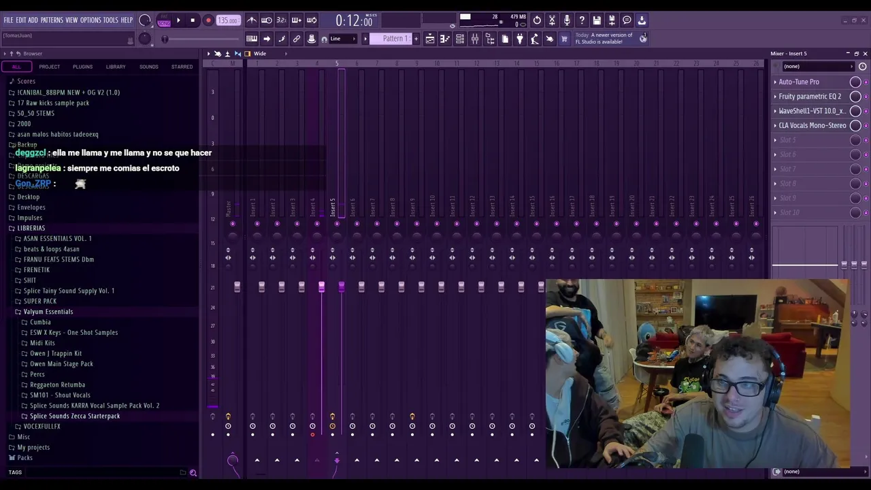Select Pattern 1 selector

click(390, 39)
